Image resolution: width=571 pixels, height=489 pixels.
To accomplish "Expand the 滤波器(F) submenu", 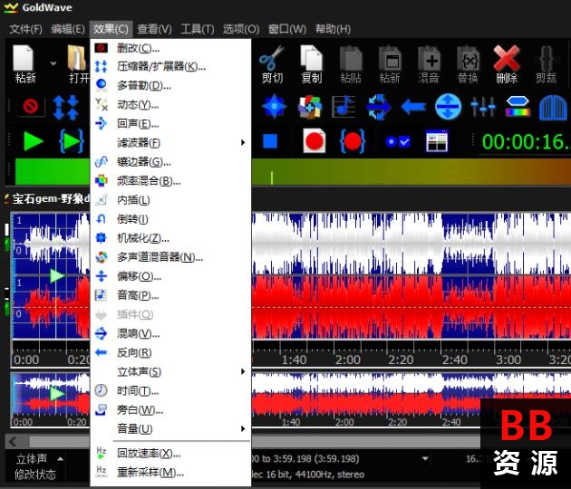I will [170, 143].
